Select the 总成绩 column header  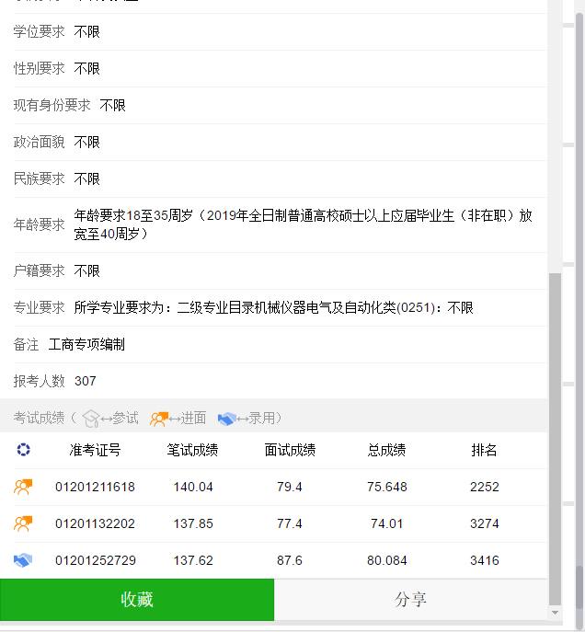(386, 450)
